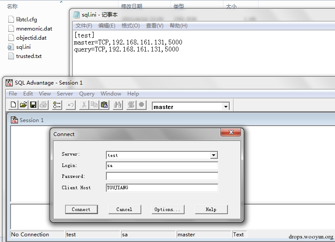335x242 pixels.
Task: Select the objectid.dat file icon
Action: pyautogui.click(x=11, y=37)
